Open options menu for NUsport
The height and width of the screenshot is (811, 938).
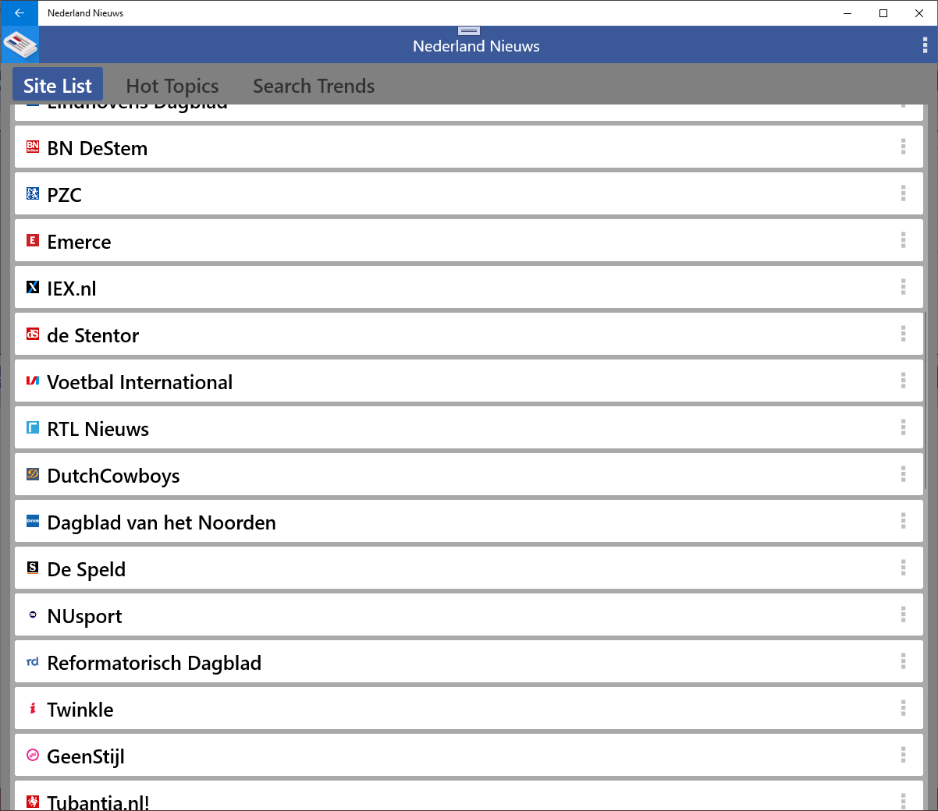903,614
